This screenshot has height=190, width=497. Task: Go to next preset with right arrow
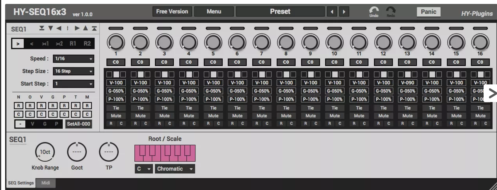(344, 12)
